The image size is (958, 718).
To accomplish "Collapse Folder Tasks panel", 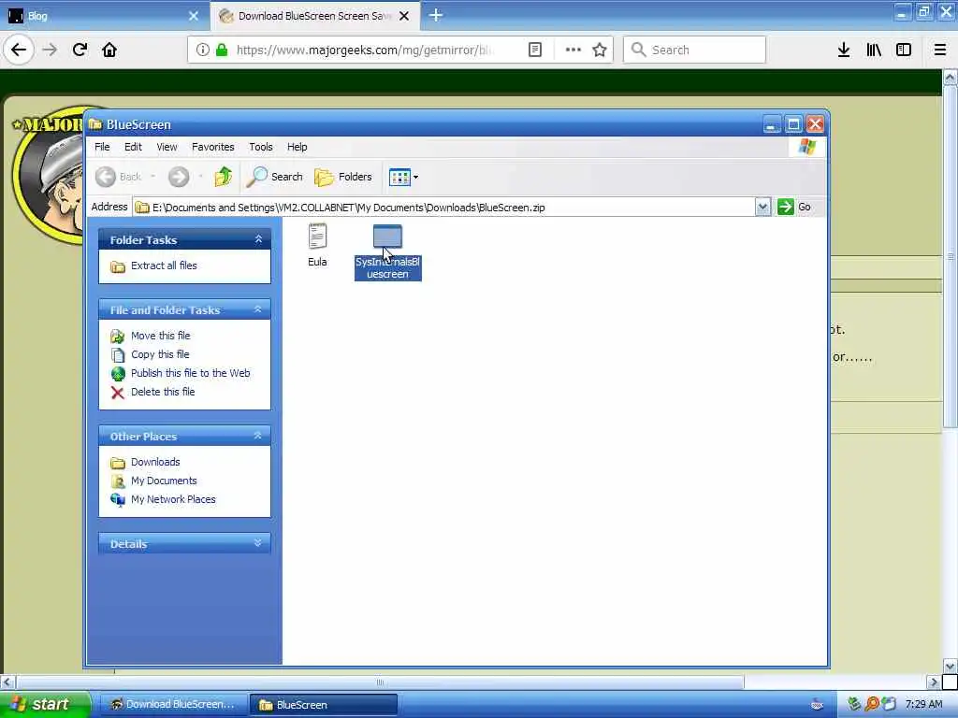I will click(258, 239).
